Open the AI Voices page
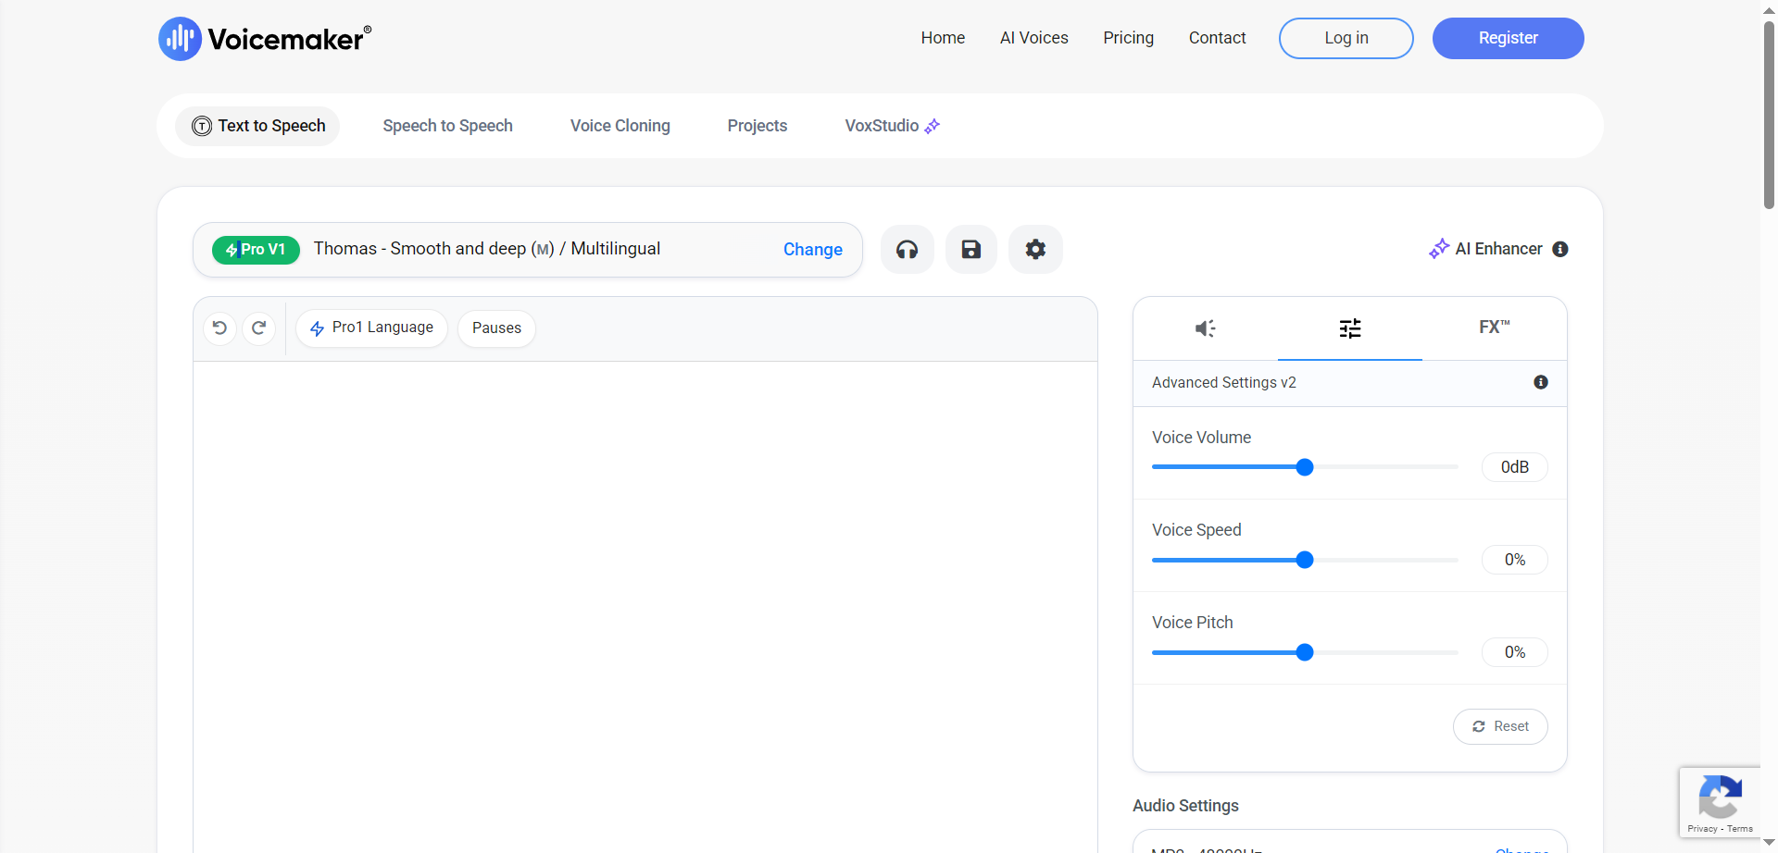Viewport: 1778px width, 853px height. [x=1034, y=38]
